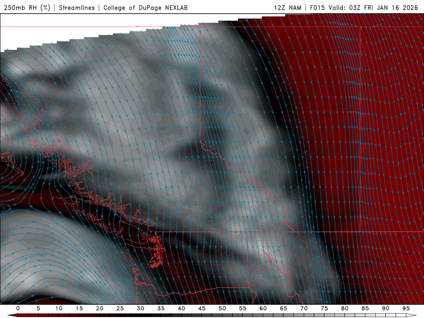The height and width of the screenshot is (318, 424).
Task: Click the "250mb RH (%)" title text
Action: (27, 7)
